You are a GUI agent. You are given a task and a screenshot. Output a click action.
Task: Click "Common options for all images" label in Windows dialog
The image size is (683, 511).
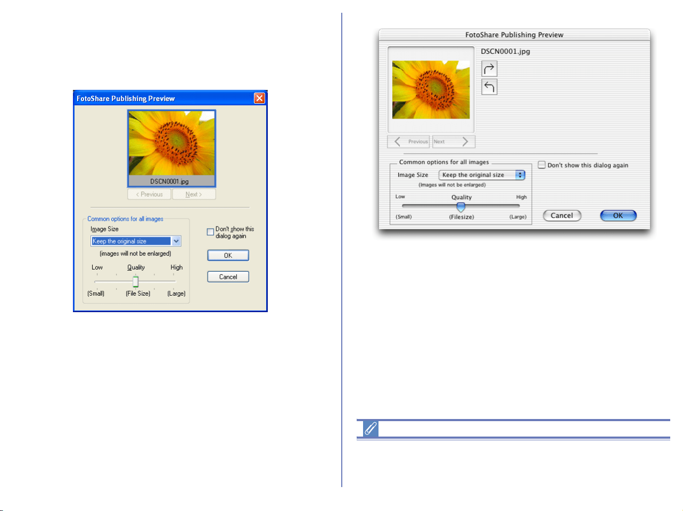pos(125,219)
